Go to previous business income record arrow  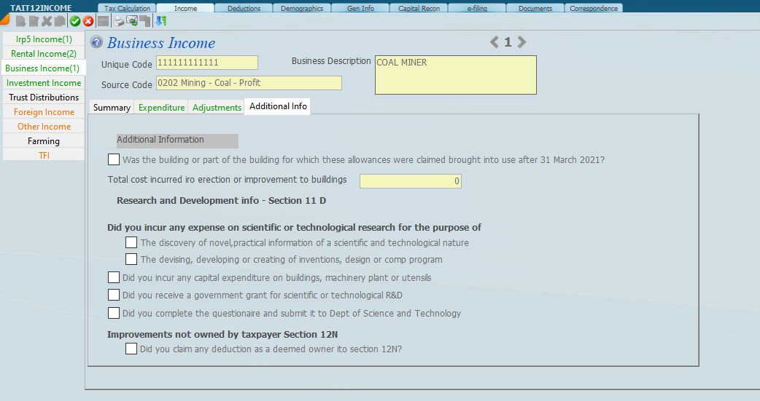[x=495, y=42]
